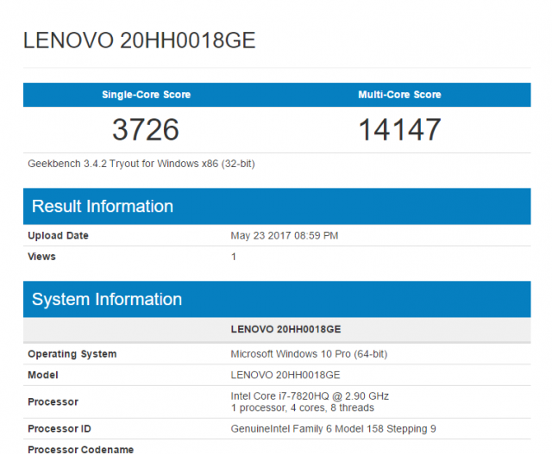Click the Processor ID label
This screenshot has height=454, width=552.
coord(60,429)
